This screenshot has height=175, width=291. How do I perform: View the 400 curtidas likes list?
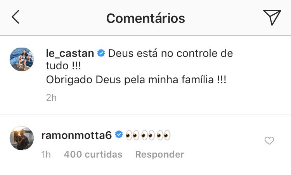pos(93,154)
